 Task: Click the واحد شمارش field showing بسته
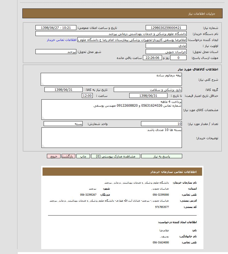coord(63,124)
